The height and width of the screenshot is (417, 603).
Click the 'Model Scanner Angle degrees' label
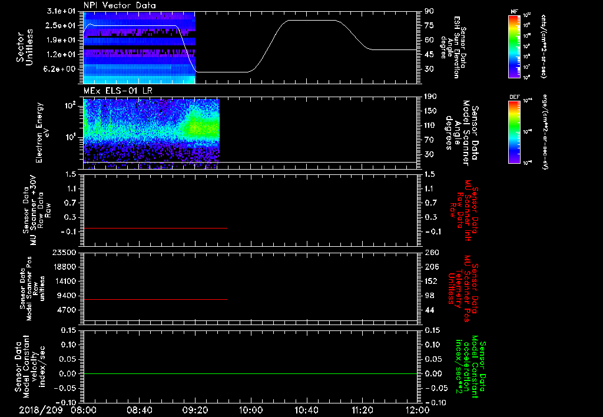(462, 133)
